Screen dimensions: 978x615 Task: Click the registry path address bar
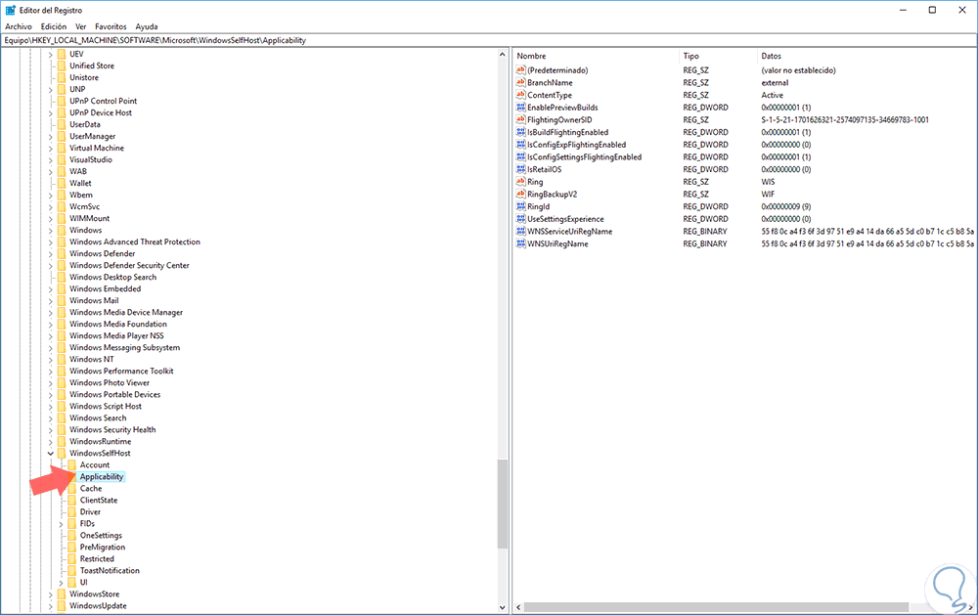pyautogui.click(x=489, y=40)
